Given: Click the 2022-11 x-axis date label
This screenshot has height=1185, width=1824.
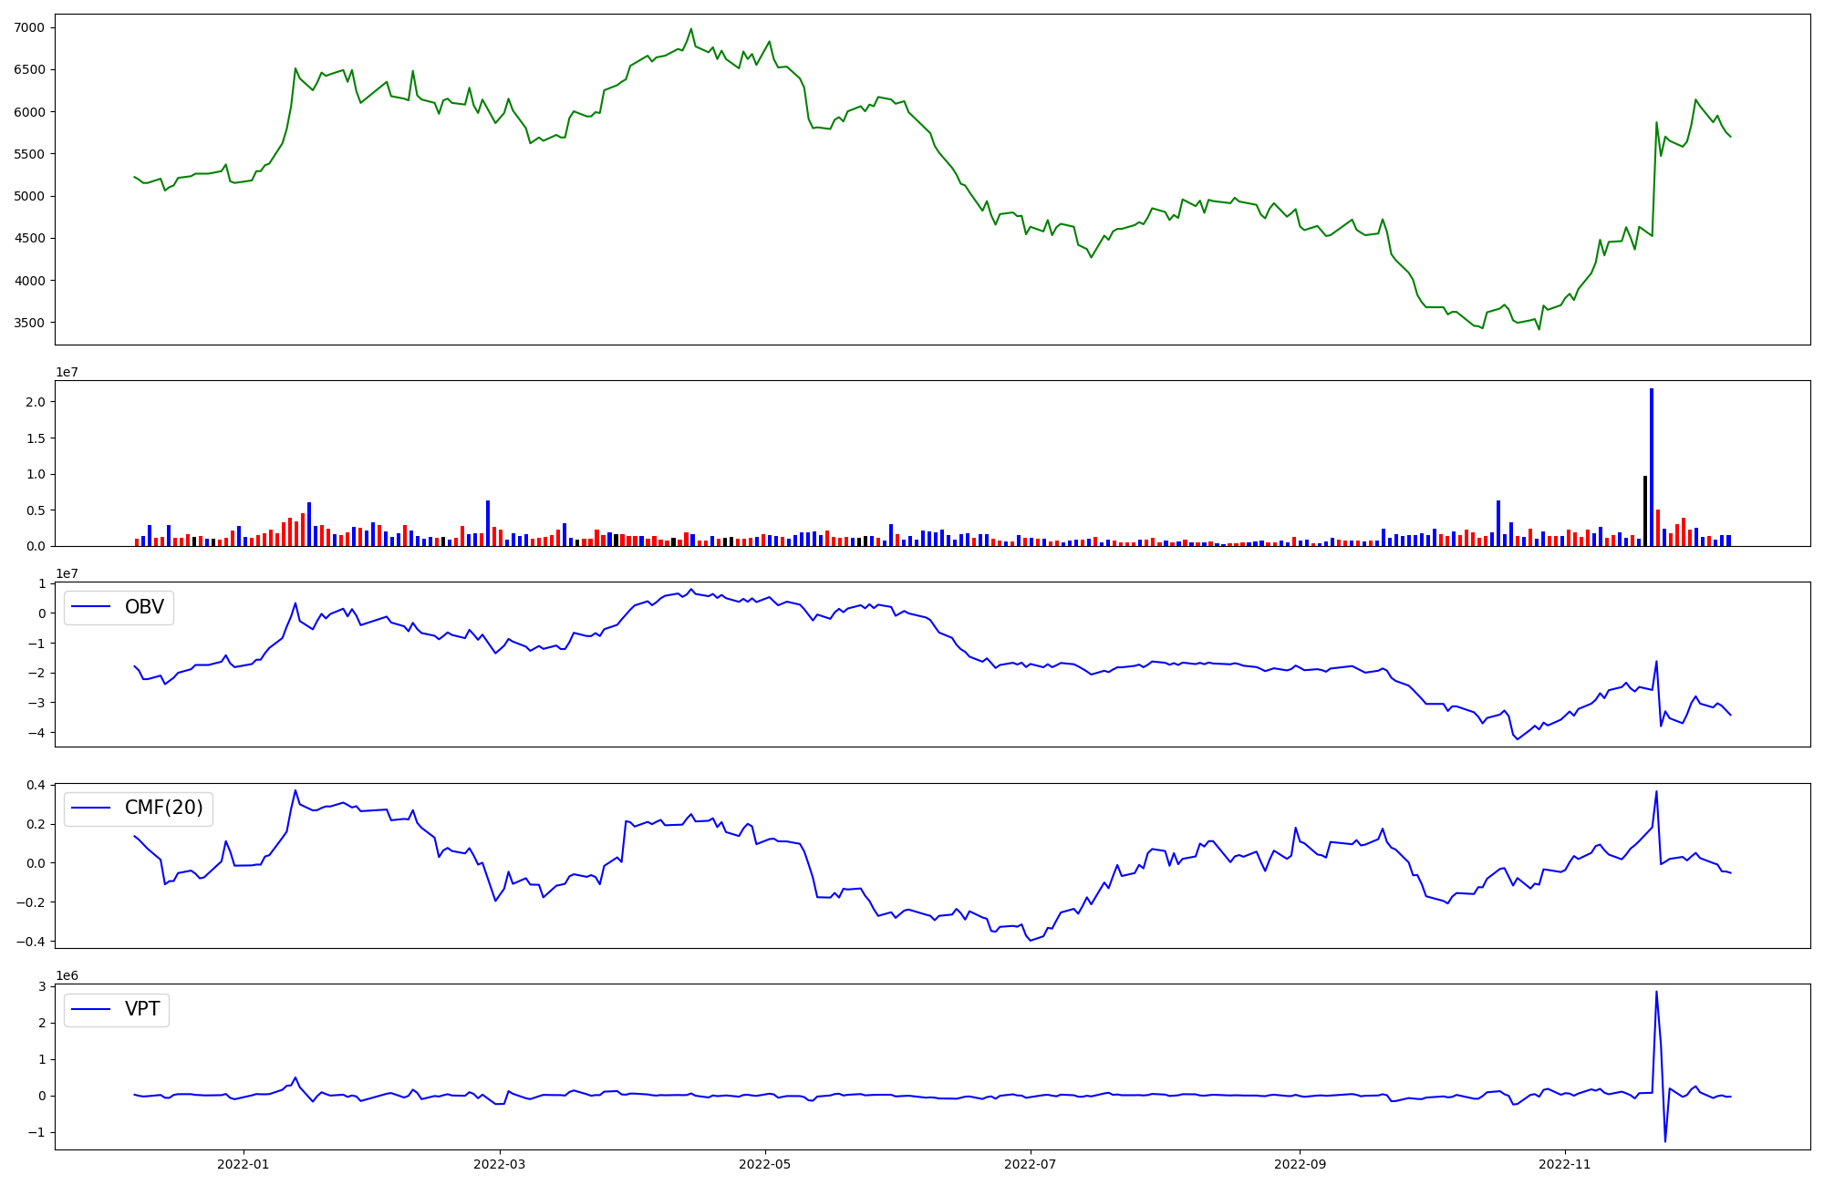Looking at the screenshot, I should tap(1565, 1164).
